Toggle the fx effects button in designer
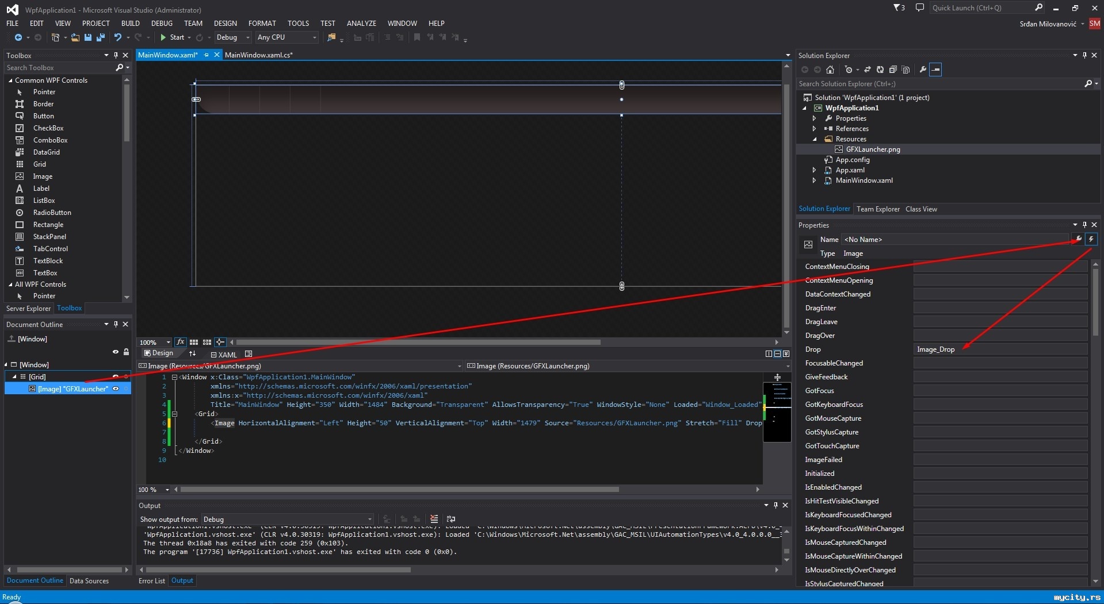Image resolution: width=1104 pixels, height=604 pixels. pos(180,342)
